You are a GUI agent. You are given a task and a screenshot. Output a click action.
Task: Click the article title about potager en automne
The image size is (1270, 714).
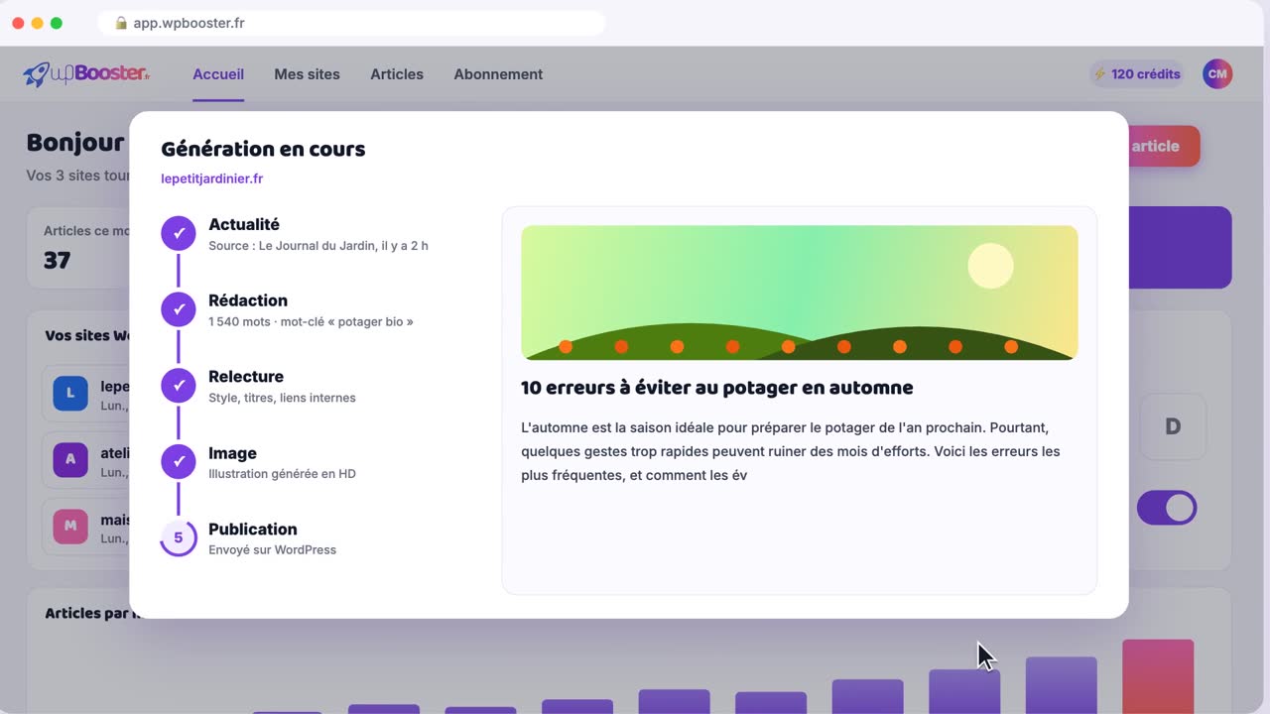click(716, 388)
